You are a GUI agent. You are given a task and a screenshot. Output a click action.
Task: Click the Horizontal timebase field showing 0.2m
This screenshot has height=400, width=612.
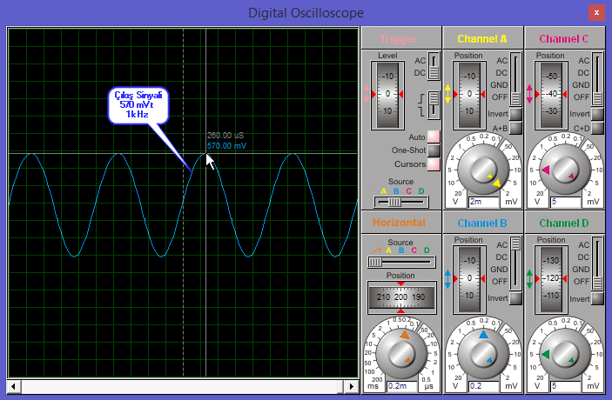[400, 385]
